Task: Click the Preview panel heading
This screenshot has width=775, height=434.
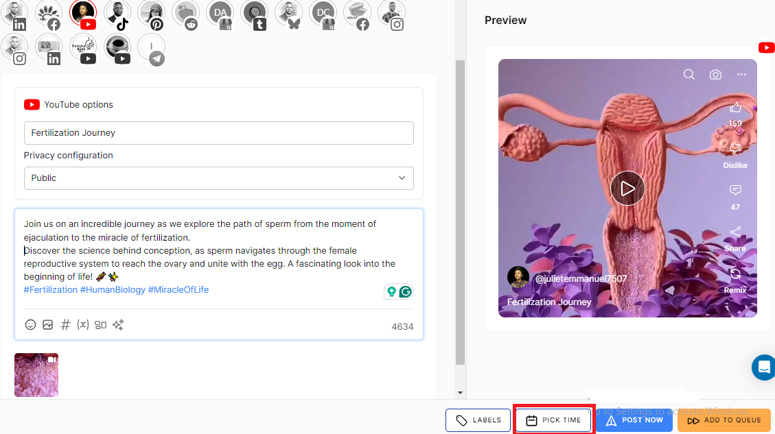Action: point(506,21)
